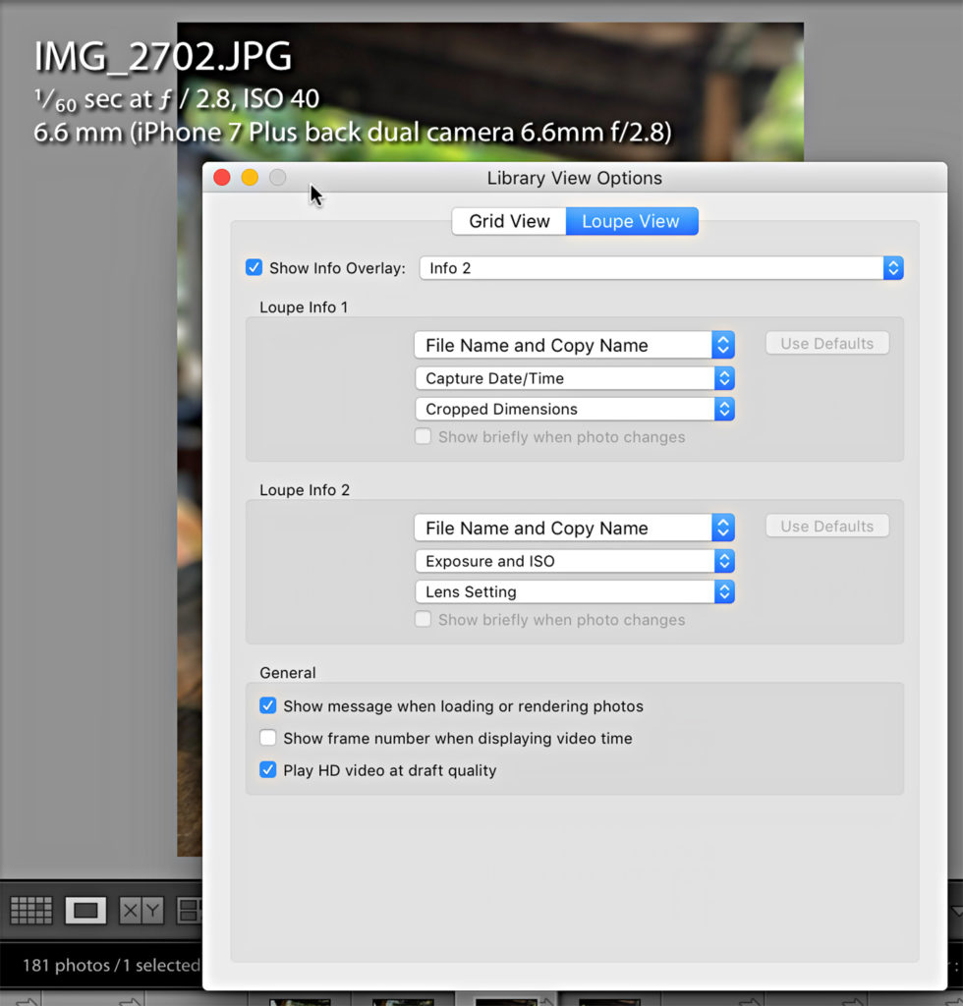Screen dimensions: 963x1006
Task: Close the Library View Options dialog
Action: (222, 178)
